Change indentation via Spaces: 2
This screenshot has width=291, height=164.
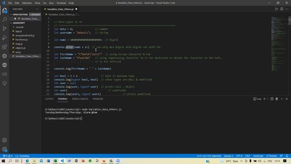click(x=228, y=156)
